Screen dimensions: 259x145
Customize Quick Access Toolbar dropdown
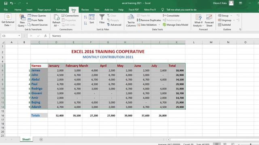(x=27, y=3)
